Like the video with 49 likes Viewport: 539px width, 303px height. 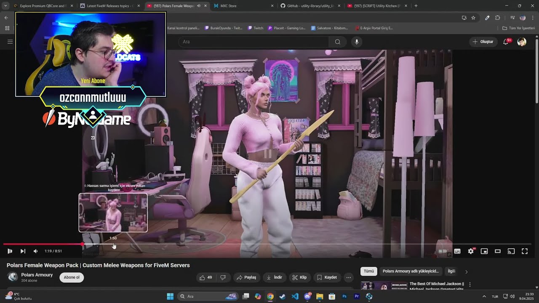pyautogui.click(x=206, y=277)
